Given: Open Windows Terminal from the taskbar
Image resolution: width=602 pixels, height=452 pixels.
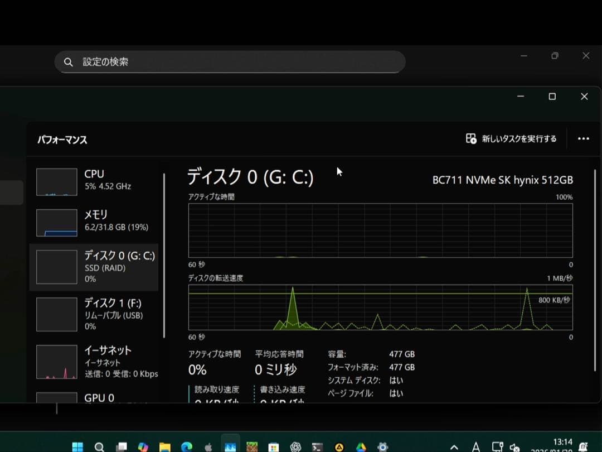Looking at the screenshot, I should 317,446.
